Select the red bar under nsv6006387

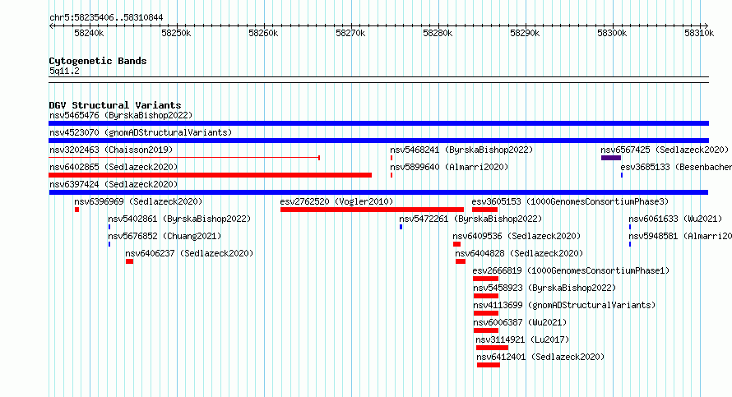pyautogui.click(x=486, y=330)
